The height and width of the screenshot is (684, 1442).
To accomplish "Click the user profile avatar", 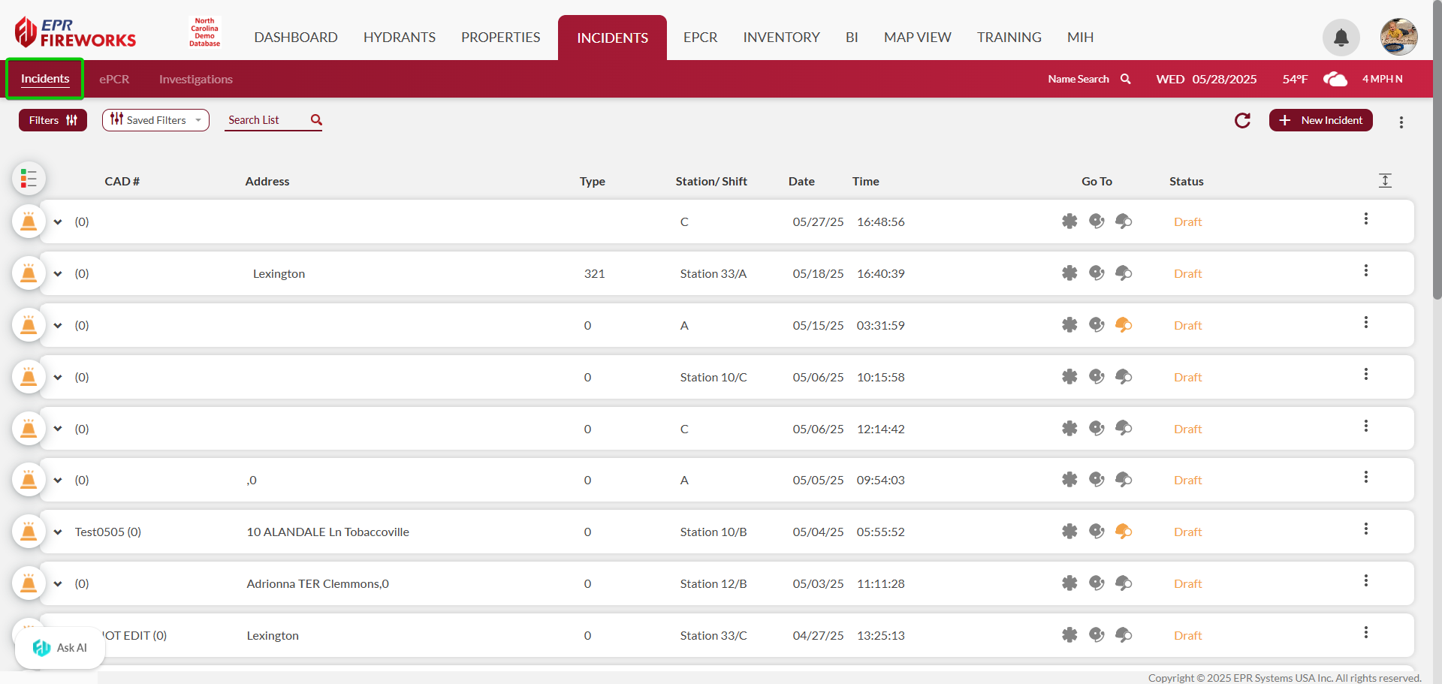I will [x=1398, y=37].
